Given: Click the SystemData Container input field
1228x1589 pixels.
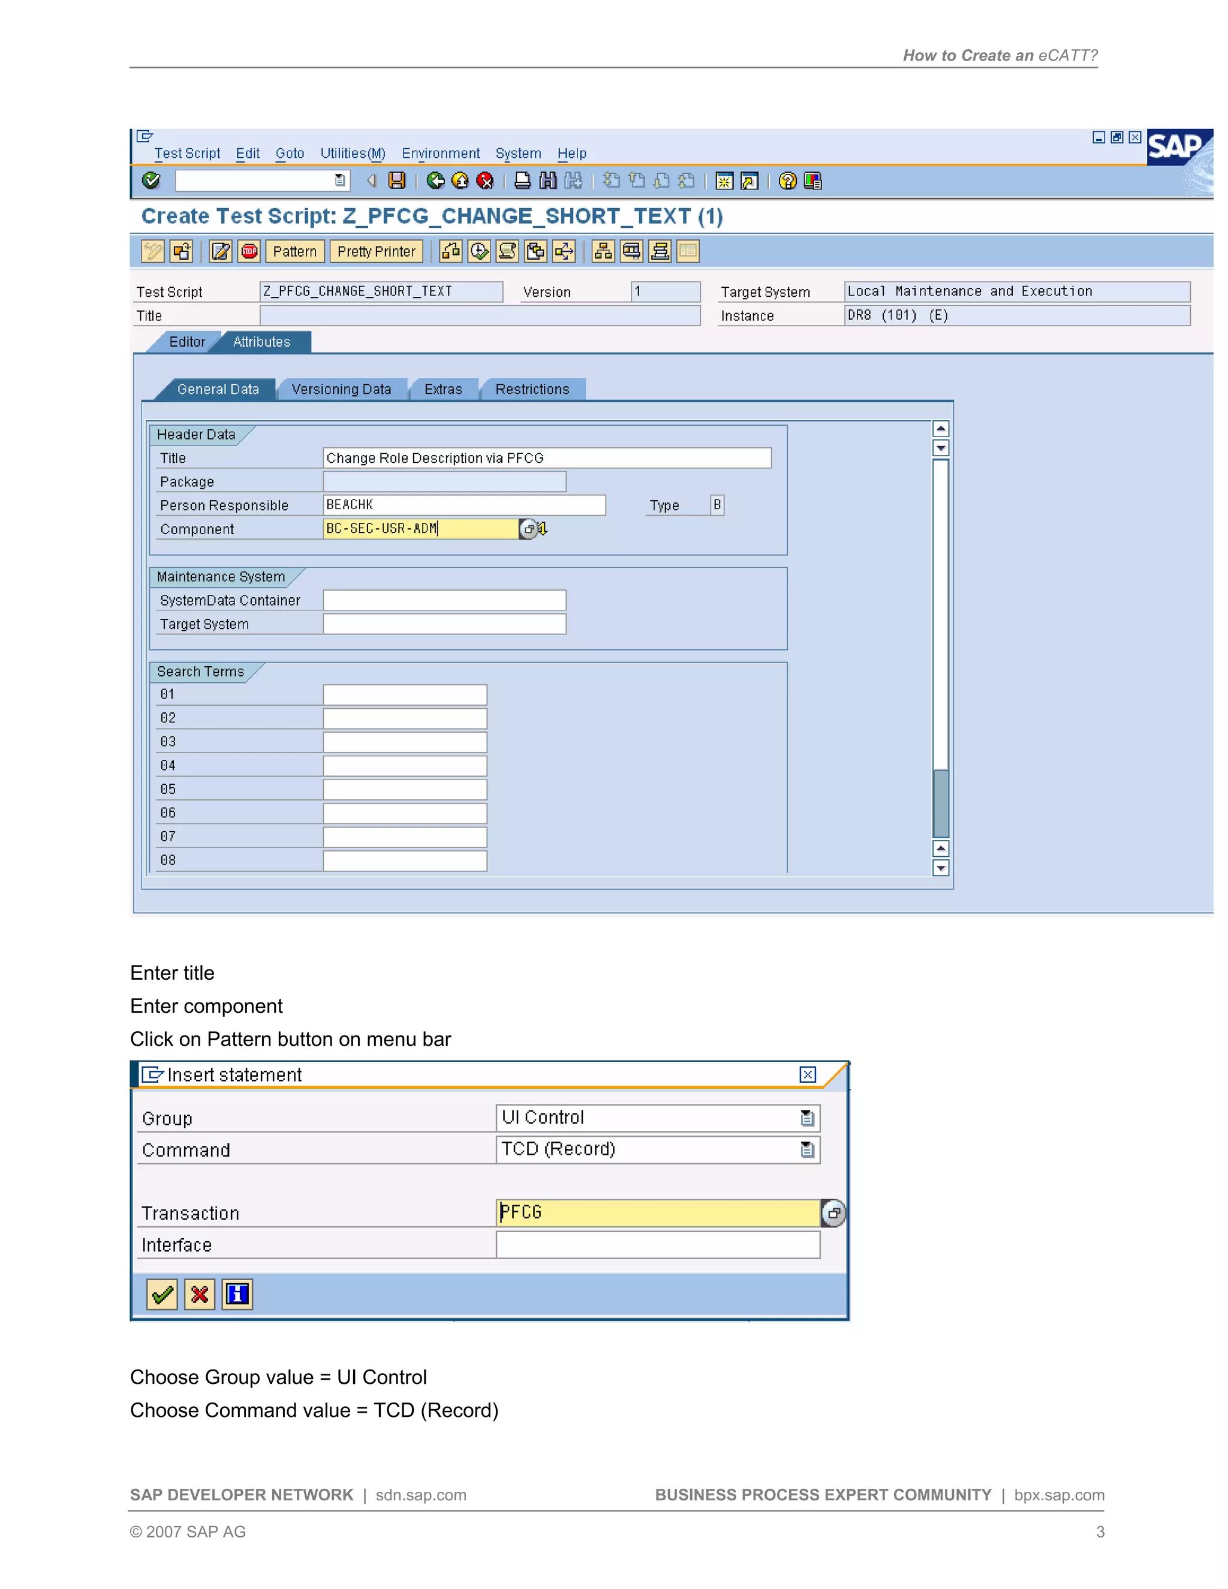Looking at the screenshot, I should (444, 600).
